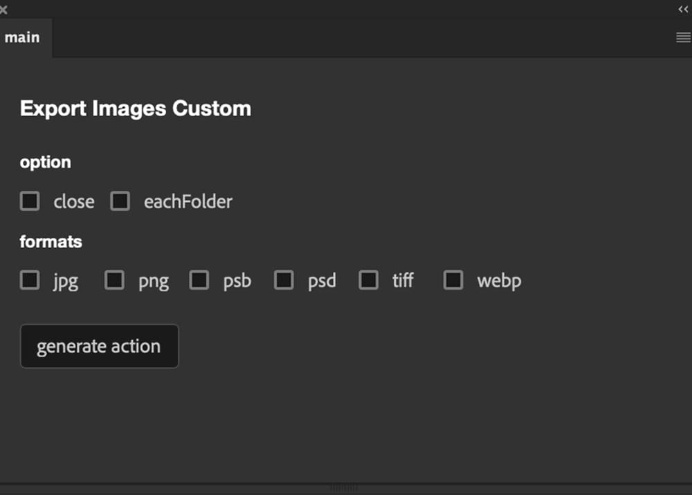This screenshot has height=495, width=692.
Task: Click the formats section label
Action: pyautogui.click(x=51, y=242)
